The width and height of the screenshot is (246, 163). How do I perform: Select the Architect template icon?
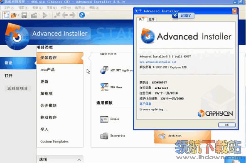click(162, 136)
